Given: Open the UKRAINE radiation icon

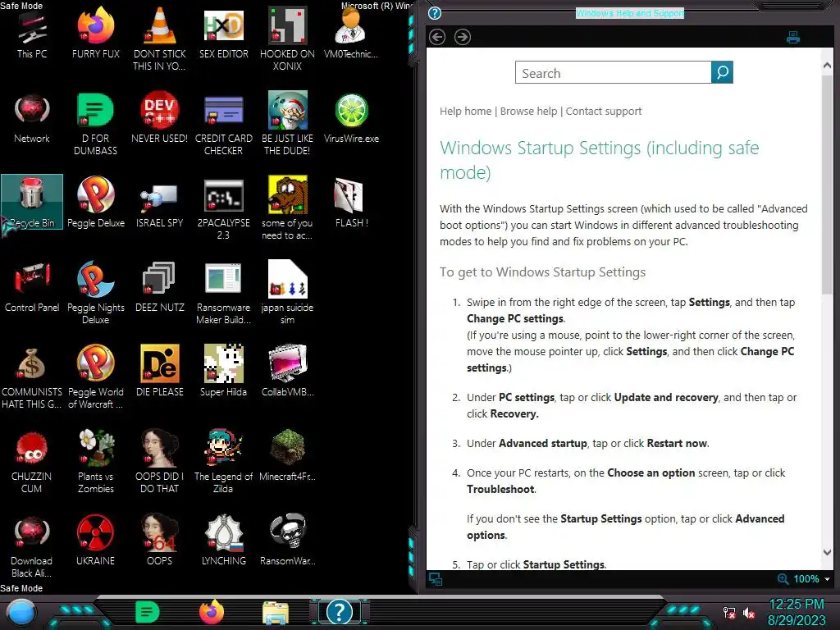Looking at the screenshot, I should point(95,540).
